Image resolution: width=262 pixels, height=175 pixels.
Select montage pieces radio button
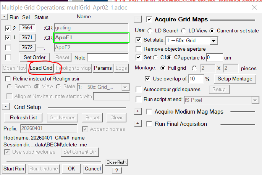tap(194, 68)
